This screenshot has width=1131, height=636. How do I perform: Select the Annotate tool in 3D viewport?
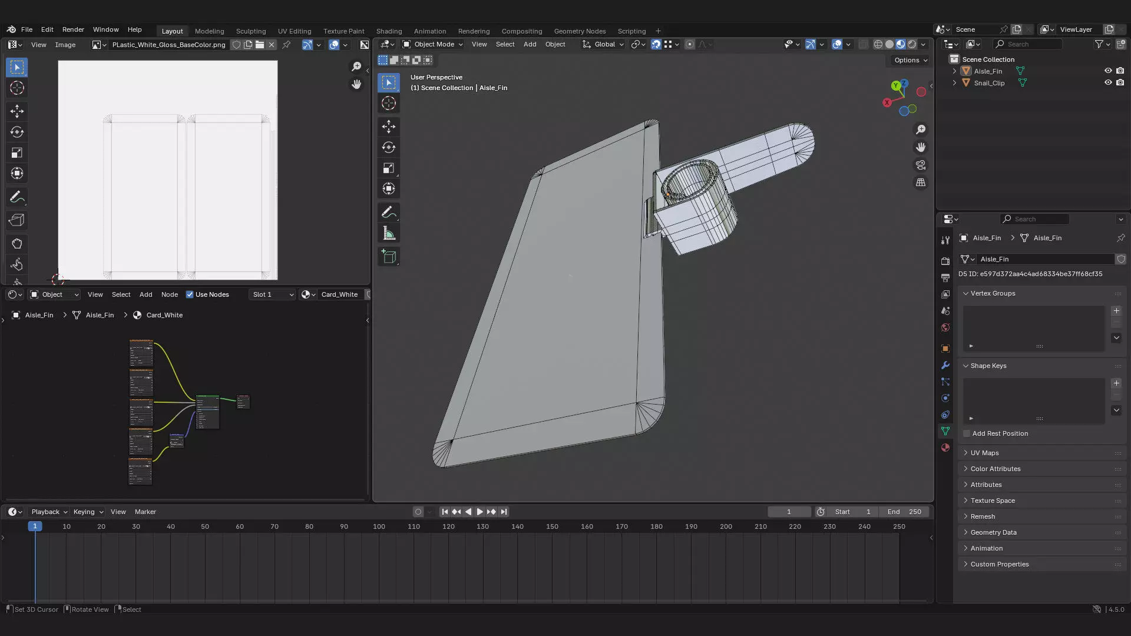(389, 213)
